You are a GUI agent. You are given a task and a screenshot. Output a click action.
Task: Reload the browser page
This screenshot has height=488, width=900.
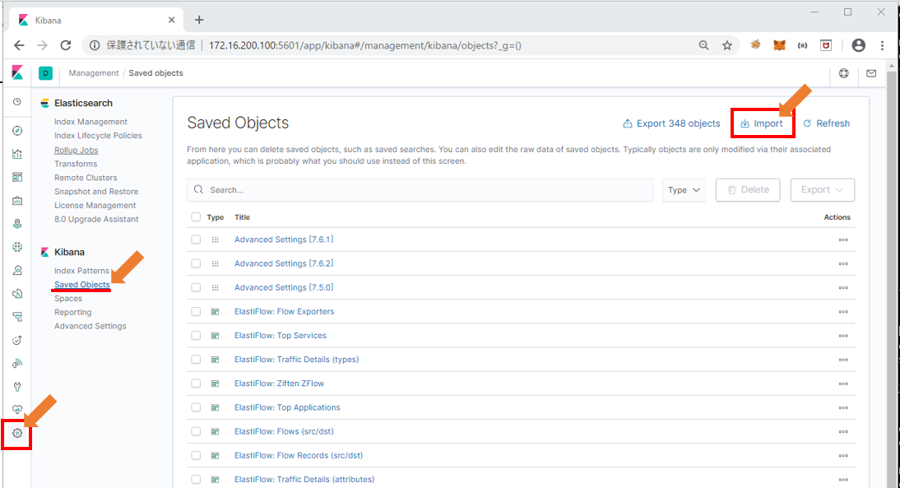[66, 45]
